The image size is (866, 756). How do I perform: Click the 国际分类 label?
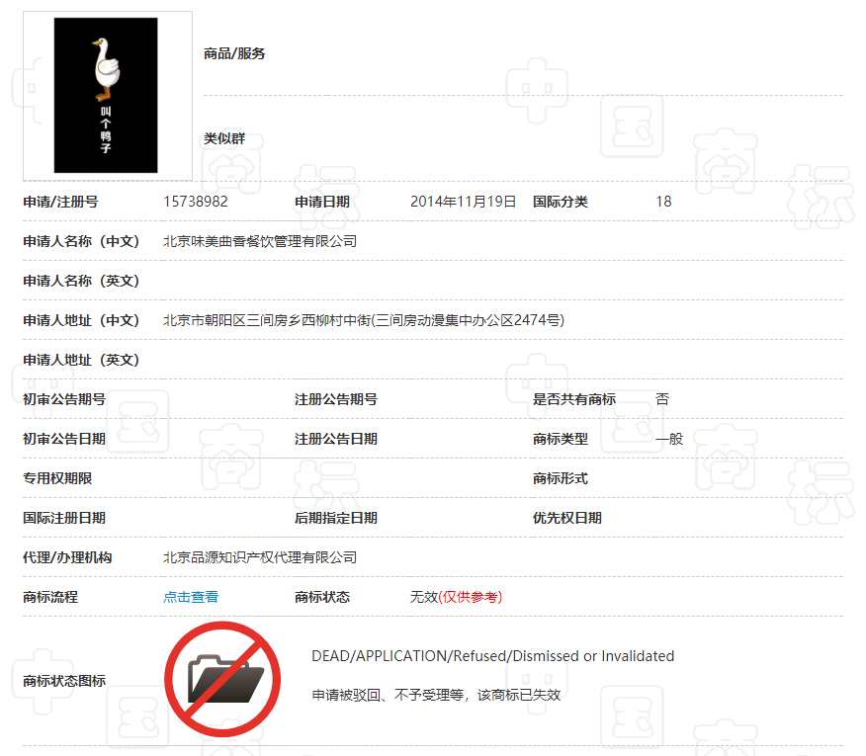560,202
